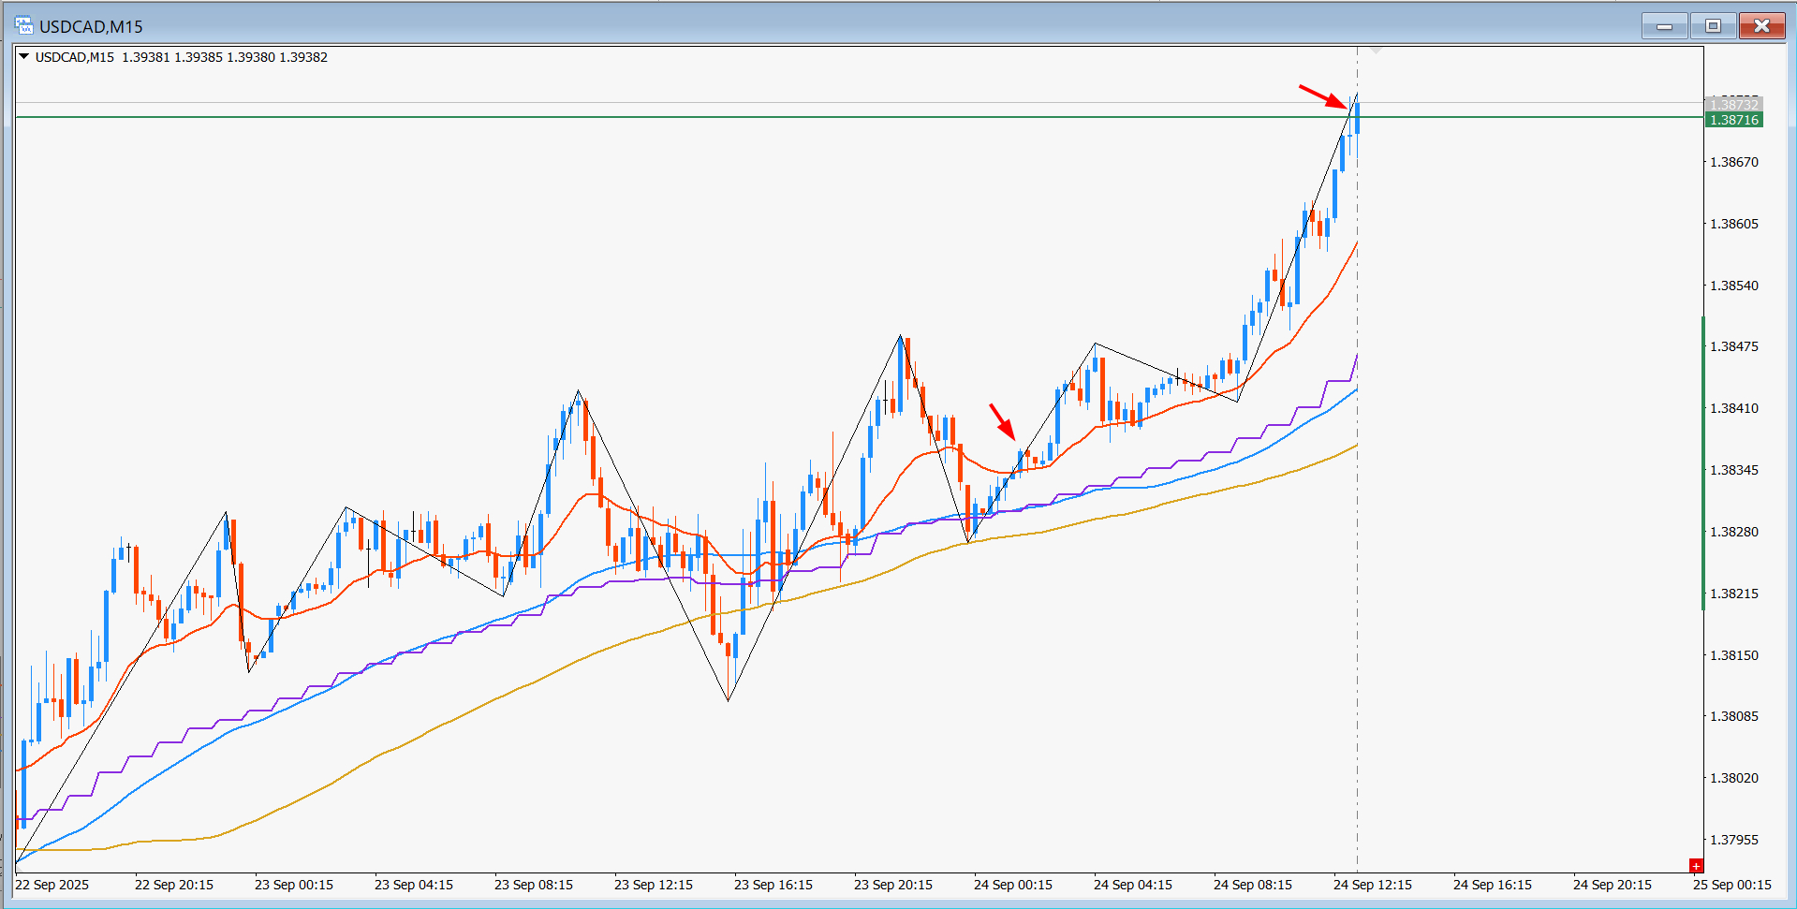Click the 1.38670 price scale value
1797x909 pixels.
point(1734,162)
